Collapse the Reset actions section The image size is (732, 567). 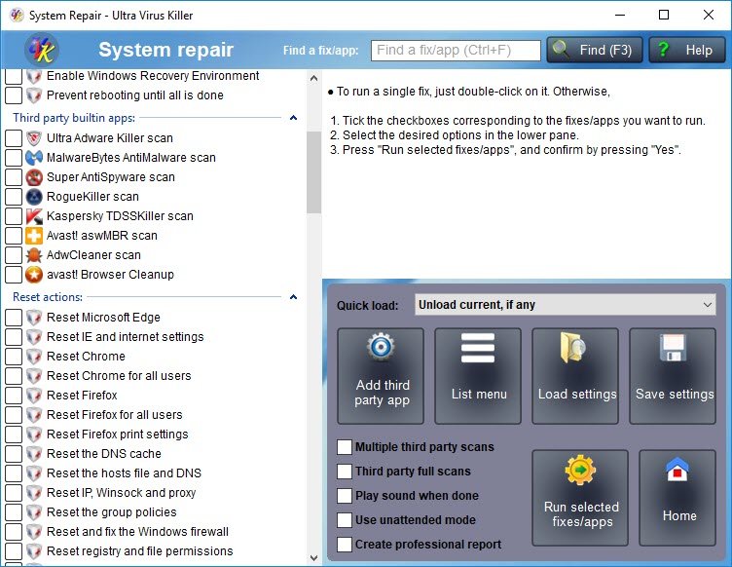pos(293,297)
